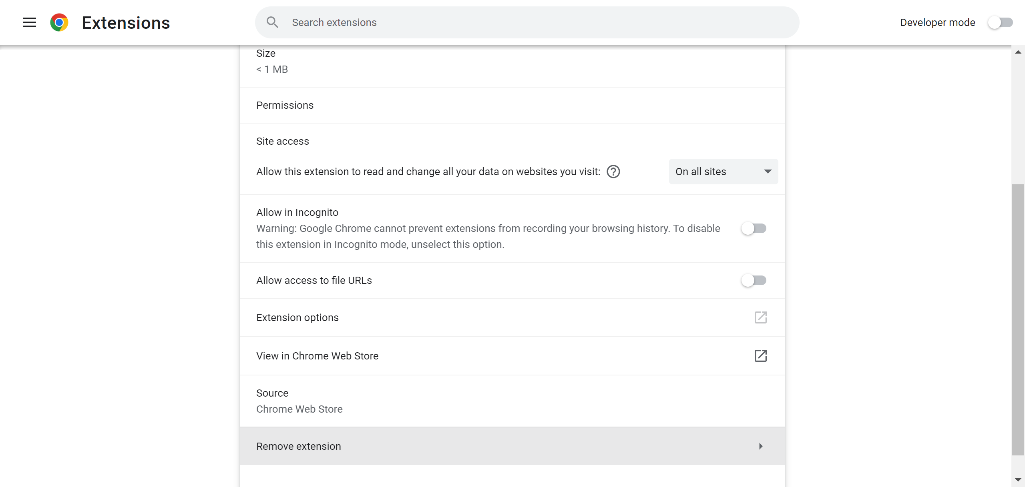Click the Source label
Image resolution: width=1025 pixels, height=487 pixels.
pyautogui.click(x=272, y=393)
